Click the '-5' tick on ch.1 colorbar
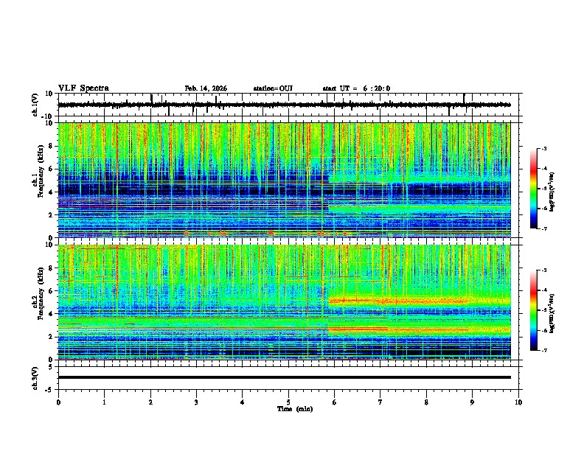 tap(543, 189)
